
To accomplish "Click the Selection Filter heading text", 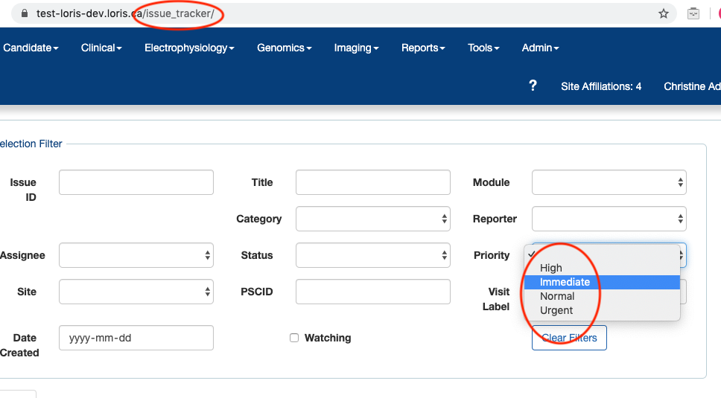I will 31,144.
